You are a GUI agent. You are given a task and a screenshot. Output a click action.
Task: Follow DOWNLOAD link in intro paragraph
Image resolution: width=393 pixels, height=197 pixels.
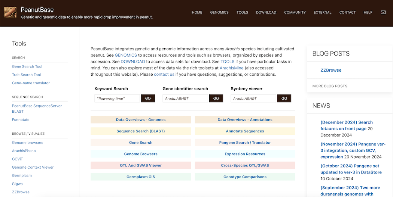tap(133, 62)
